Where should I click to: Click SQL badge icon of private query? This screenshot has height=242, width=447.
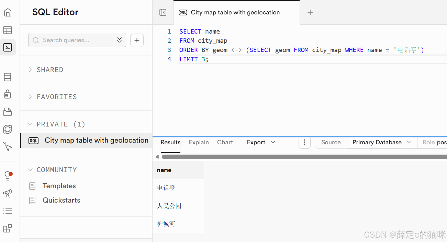point(33,141)
